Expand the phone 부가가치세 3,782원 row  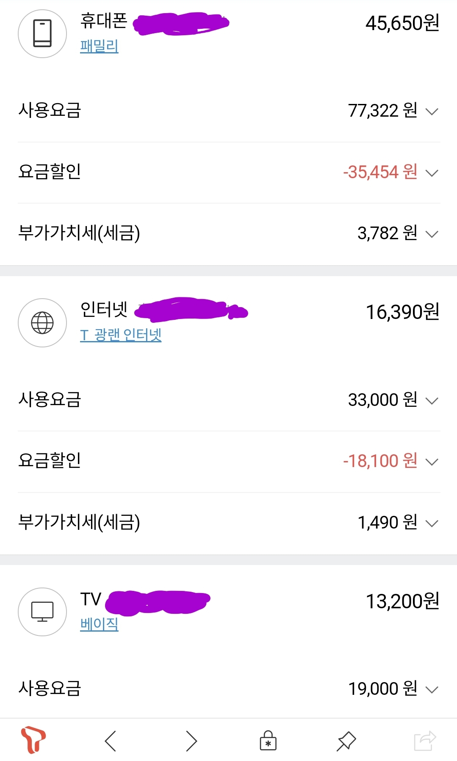coord(432,234)
